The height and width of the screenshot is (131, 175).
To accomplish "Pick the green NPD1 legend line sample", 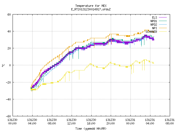I will point(163,21).
